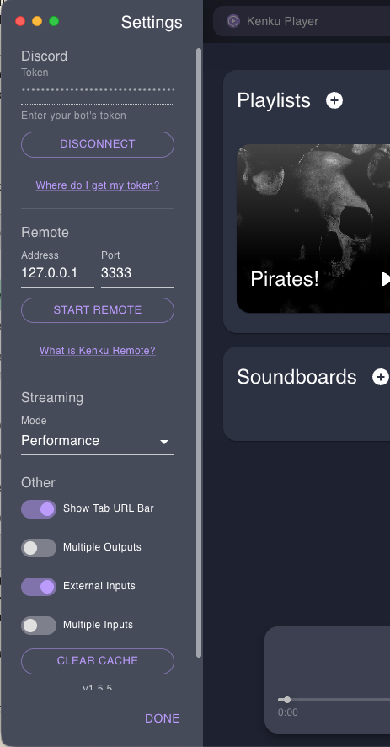The image size is (390, 747).
Task: Add a new playlist with plus icon
Action: coord(334,100)
